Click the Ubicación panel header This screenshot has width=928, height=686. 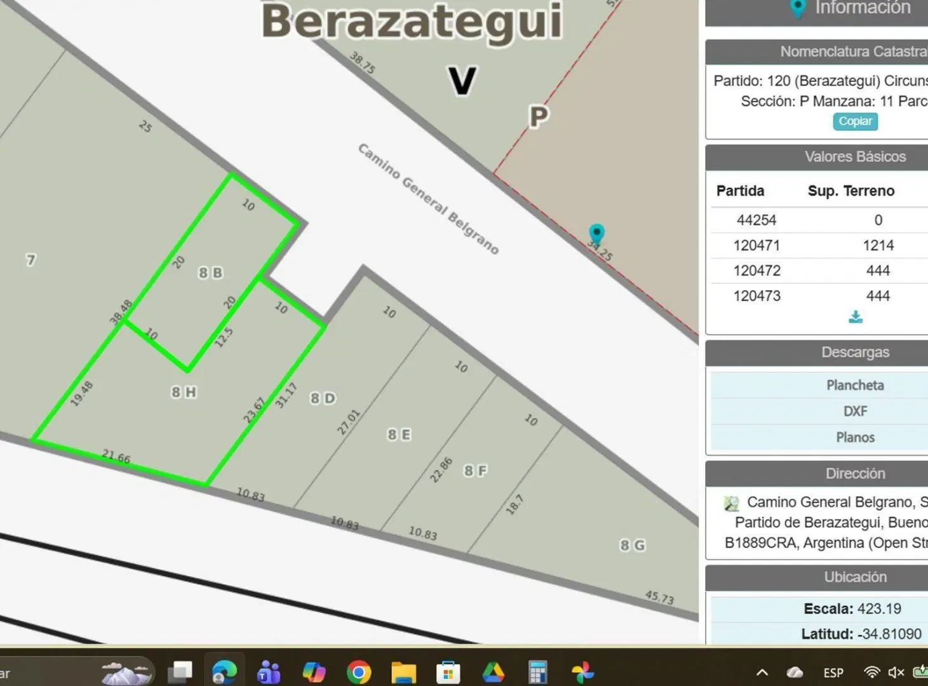[817, 577]
